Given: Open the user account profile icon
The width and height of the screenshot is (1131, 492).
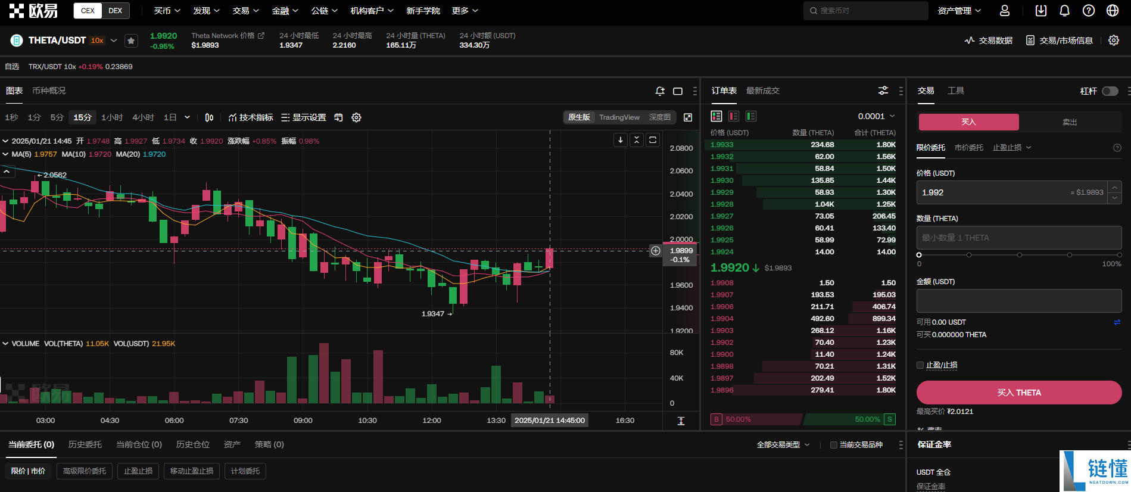Looking at the screenshot, I should click(1005, 11).
